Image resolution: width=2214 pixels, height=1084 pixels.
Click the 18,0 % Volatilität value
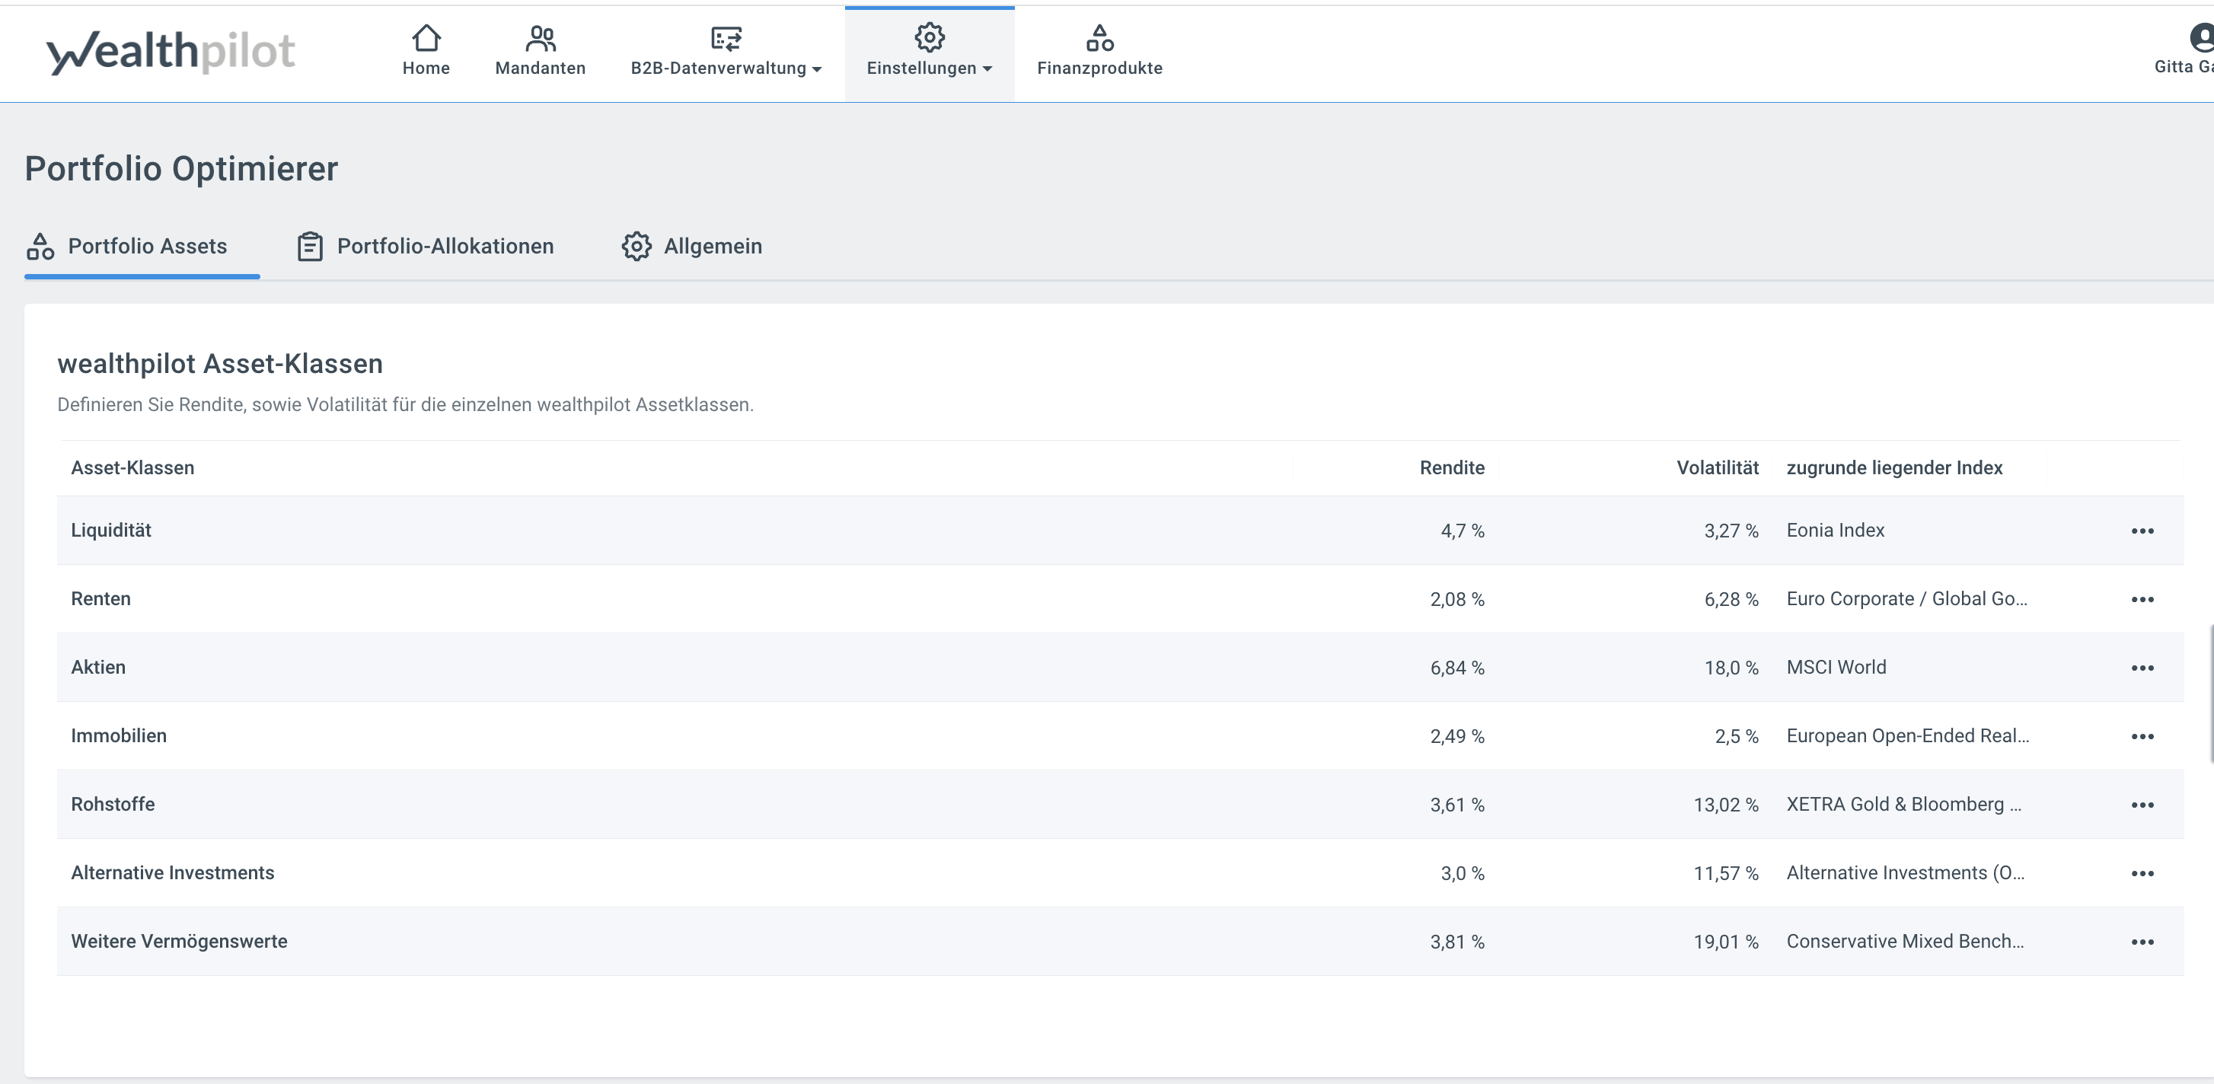click(x=1731, y=668)
